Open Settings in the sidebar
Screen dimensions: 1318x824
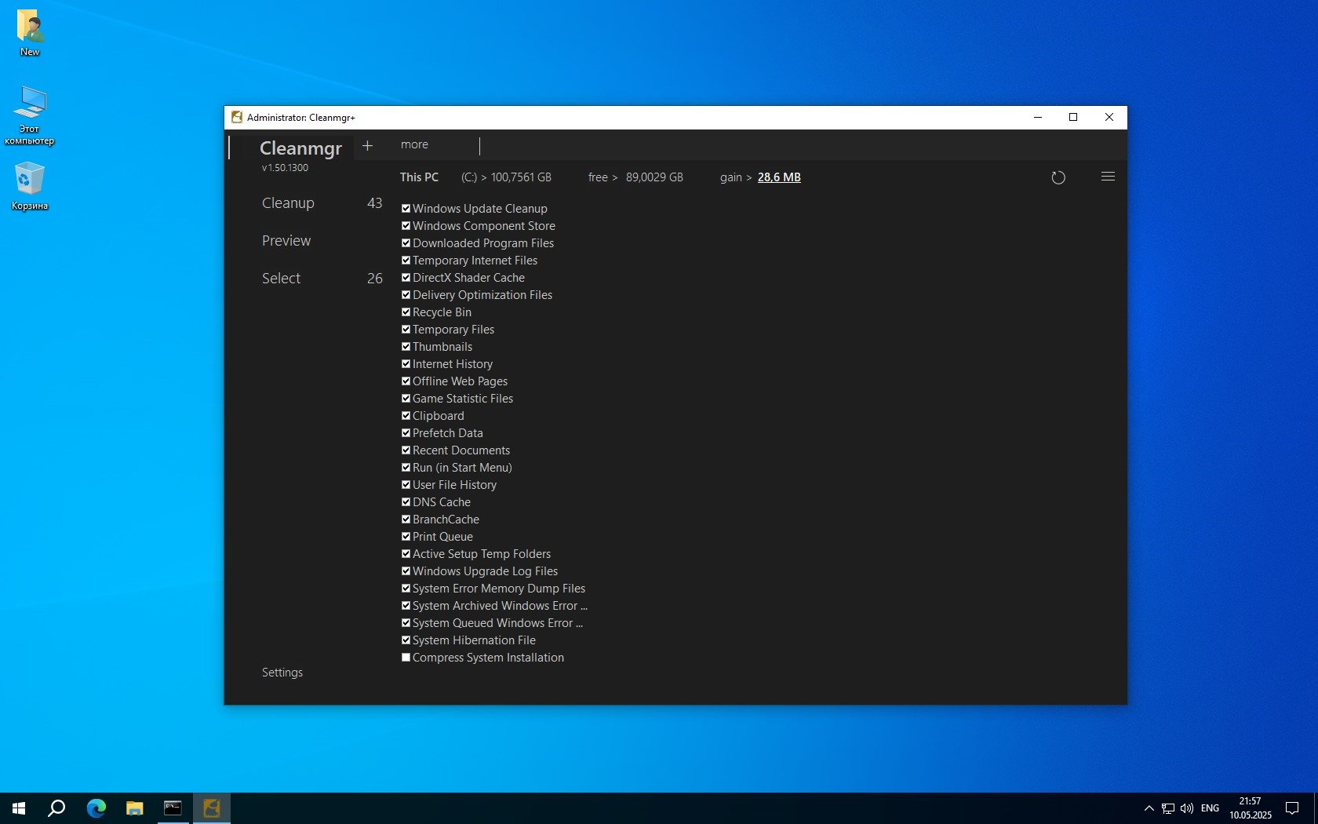(x=282, y=673)
